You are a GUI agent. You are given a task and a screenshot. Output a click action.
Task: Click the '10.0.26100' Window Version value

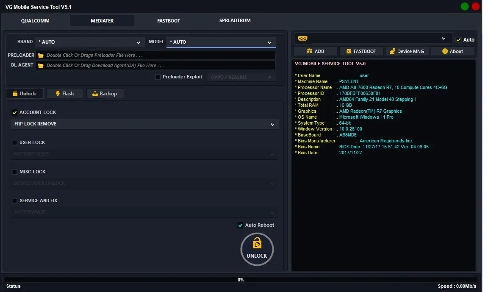(350, 129)
